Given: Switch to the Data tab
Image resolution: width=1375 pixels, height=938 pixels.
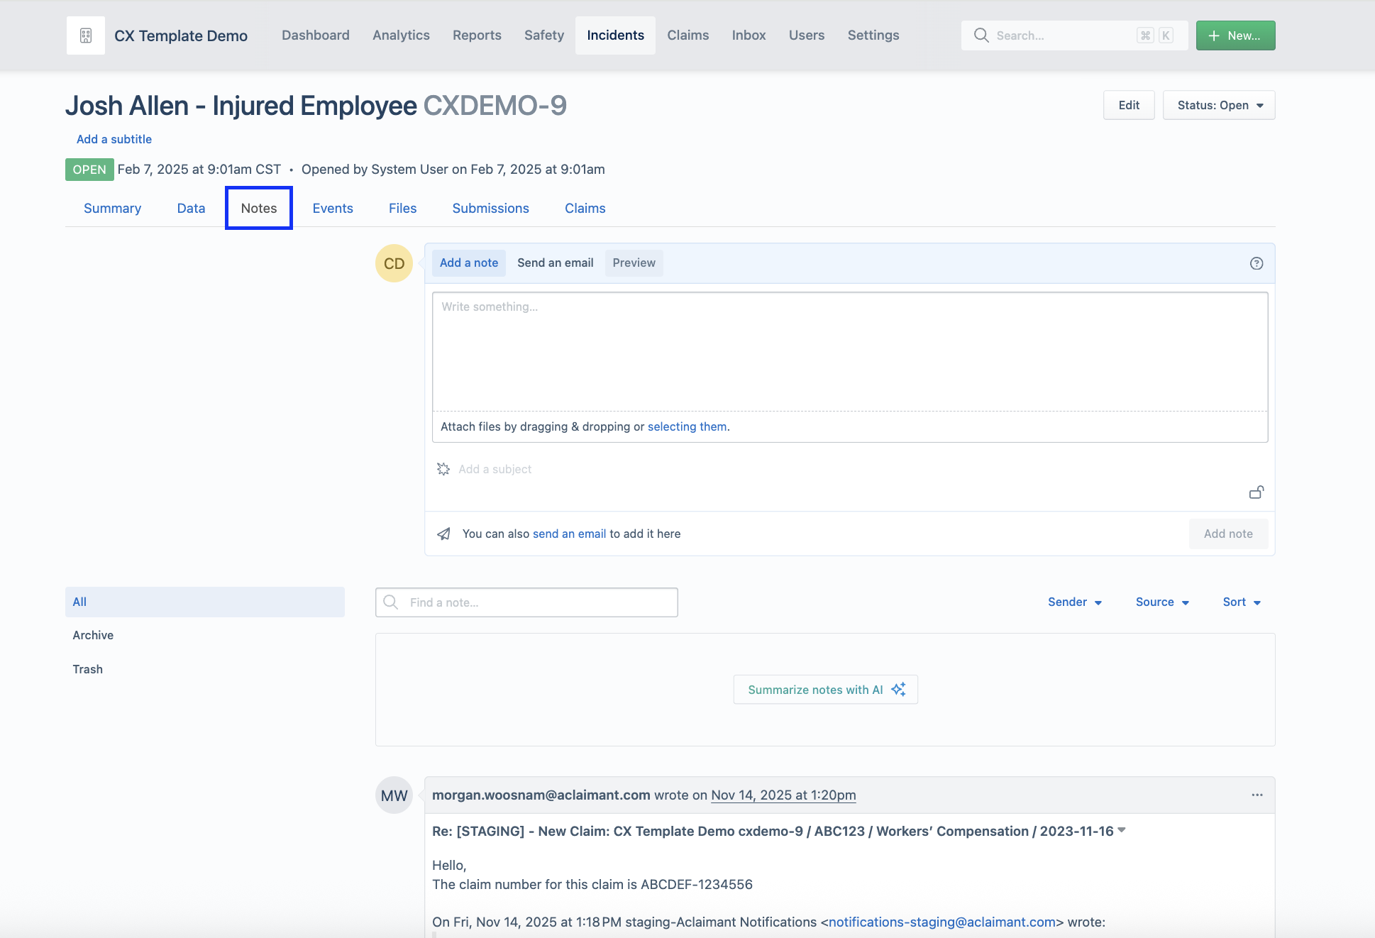Looking at the screenshot, I should (x=191, y=208).
